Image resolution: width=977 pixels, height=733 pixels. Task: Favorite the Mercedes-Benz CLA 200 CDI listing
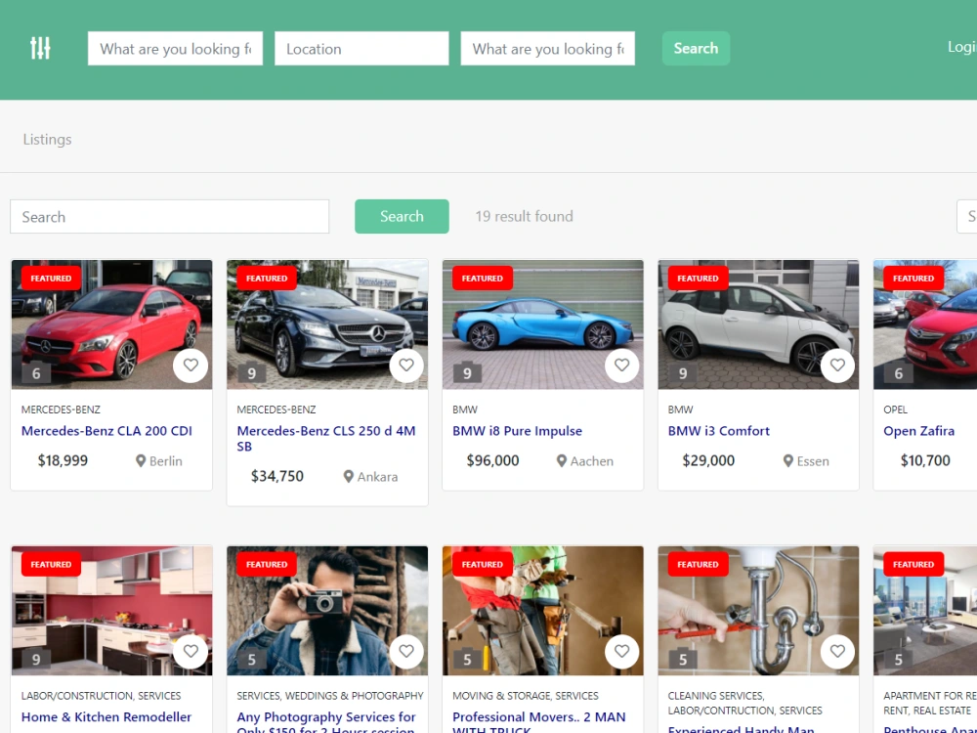click(x=191, y=366)
